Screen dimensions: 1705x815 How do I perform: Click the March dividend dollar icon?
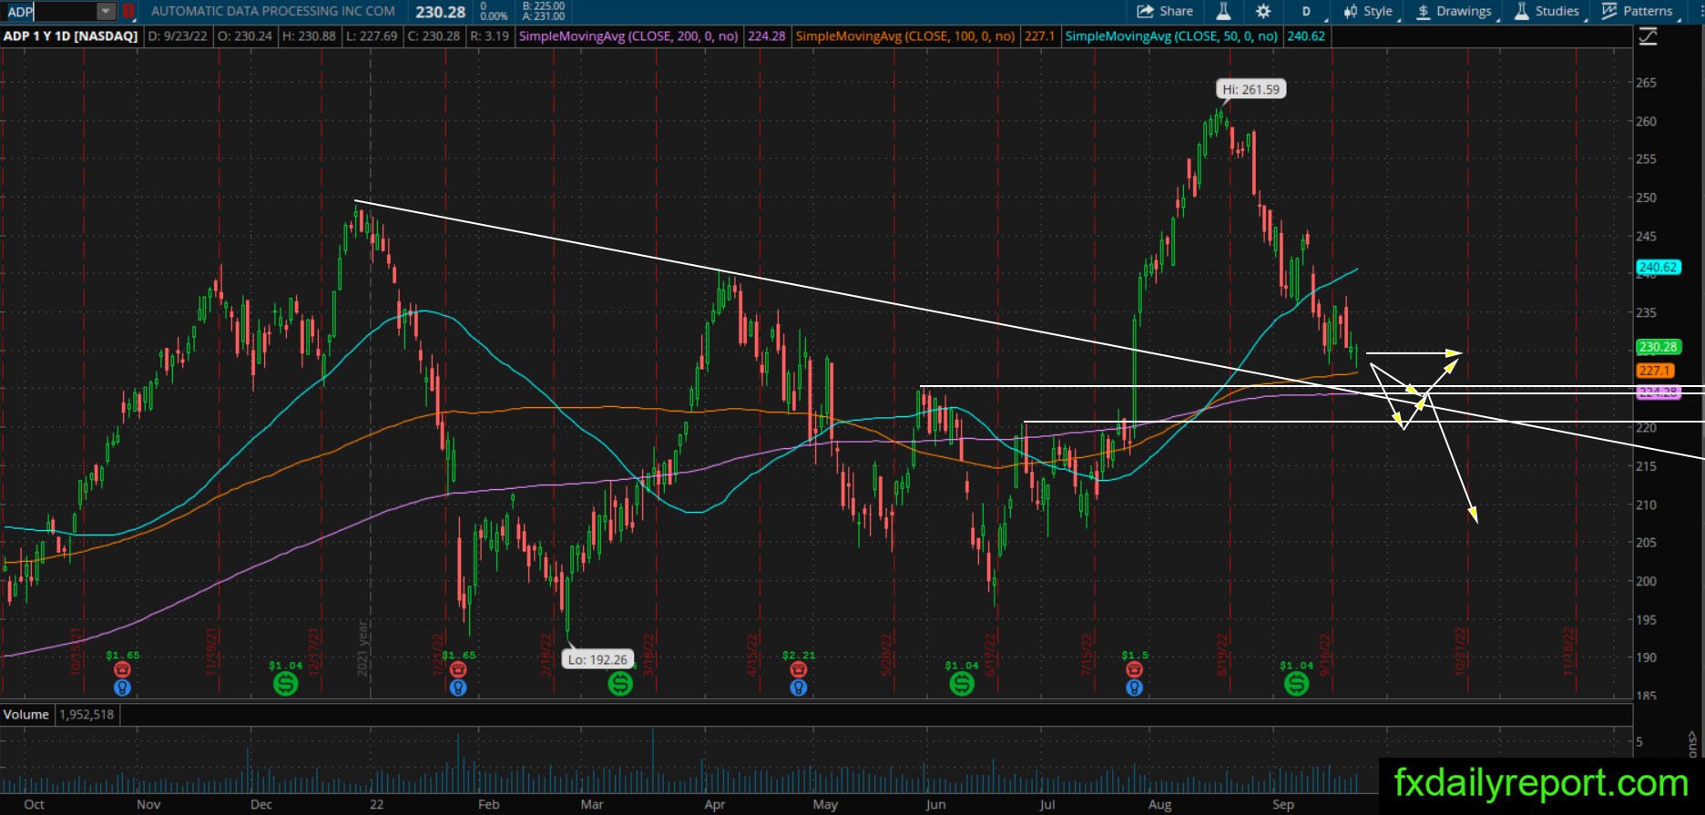(620, 683)
